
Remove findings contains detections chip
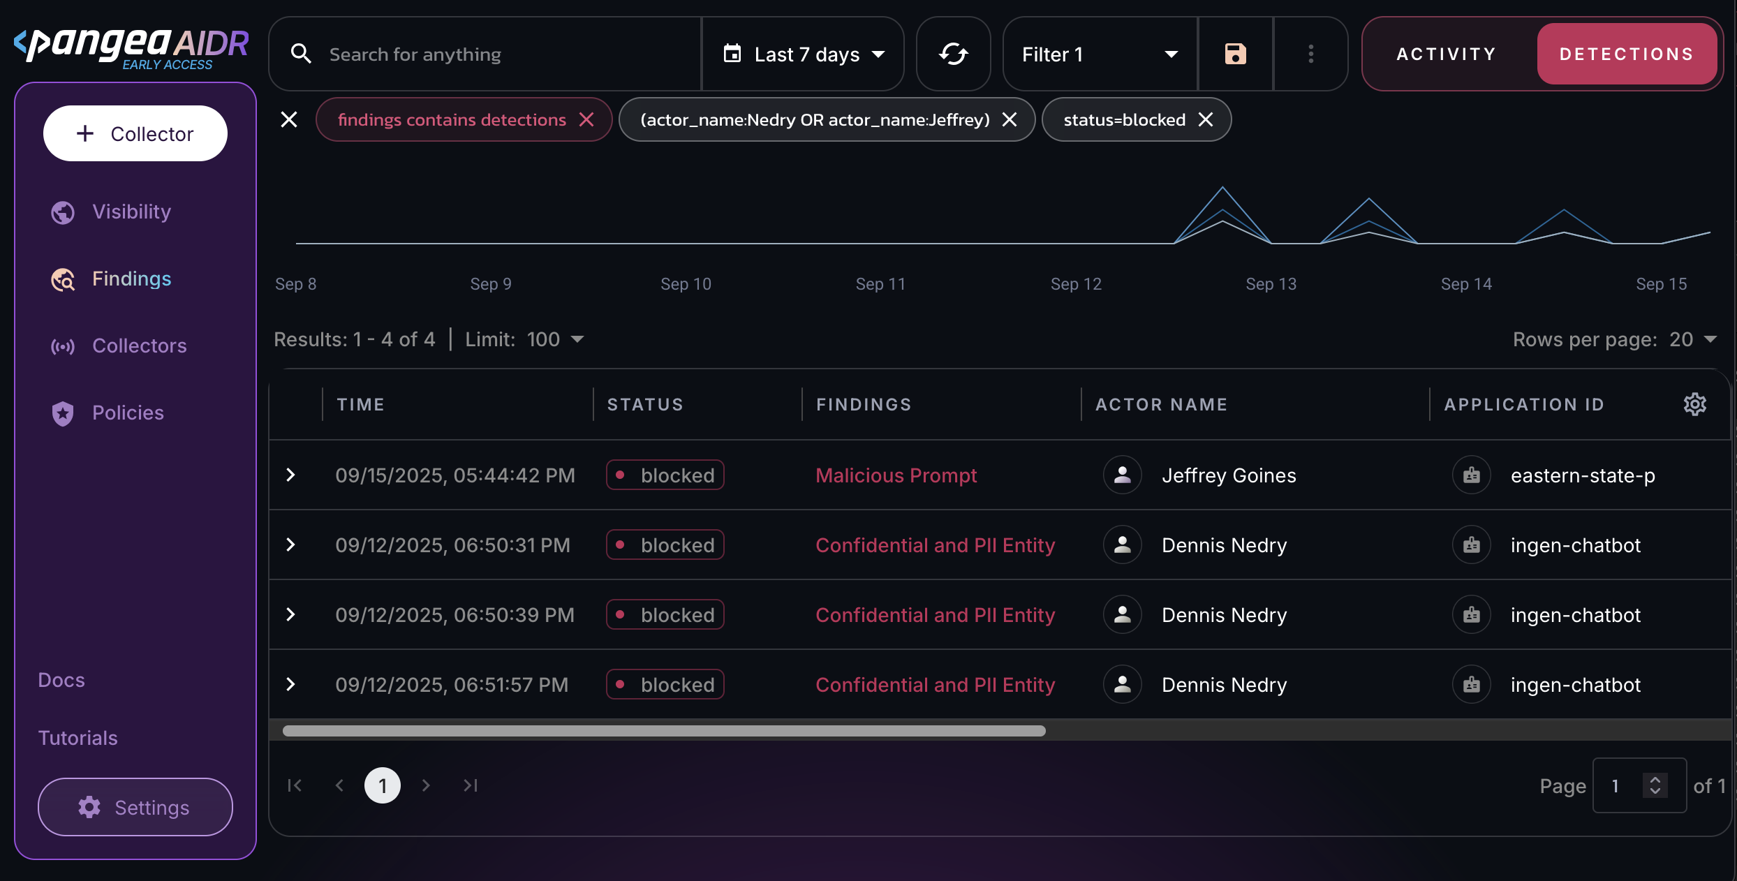tap(586, 119)
